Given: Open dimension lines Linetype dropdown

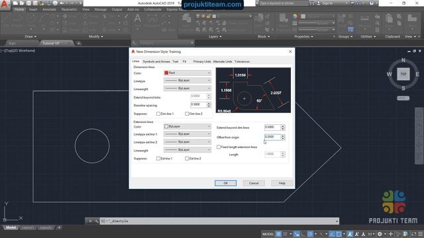Looking at the screenshot, I should pyautogui.click(x=187, y=81).
